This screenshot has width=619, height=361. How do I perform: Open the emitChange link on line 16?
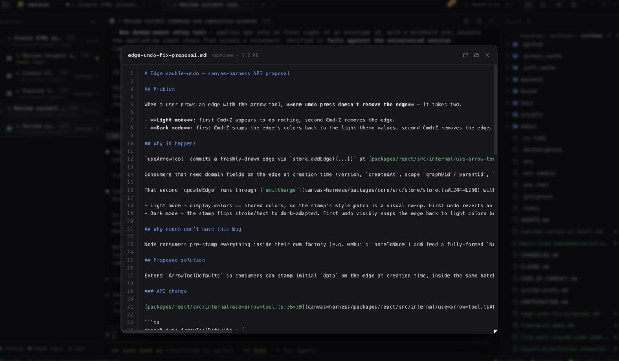pyautogui.click(x=280, y=190)
